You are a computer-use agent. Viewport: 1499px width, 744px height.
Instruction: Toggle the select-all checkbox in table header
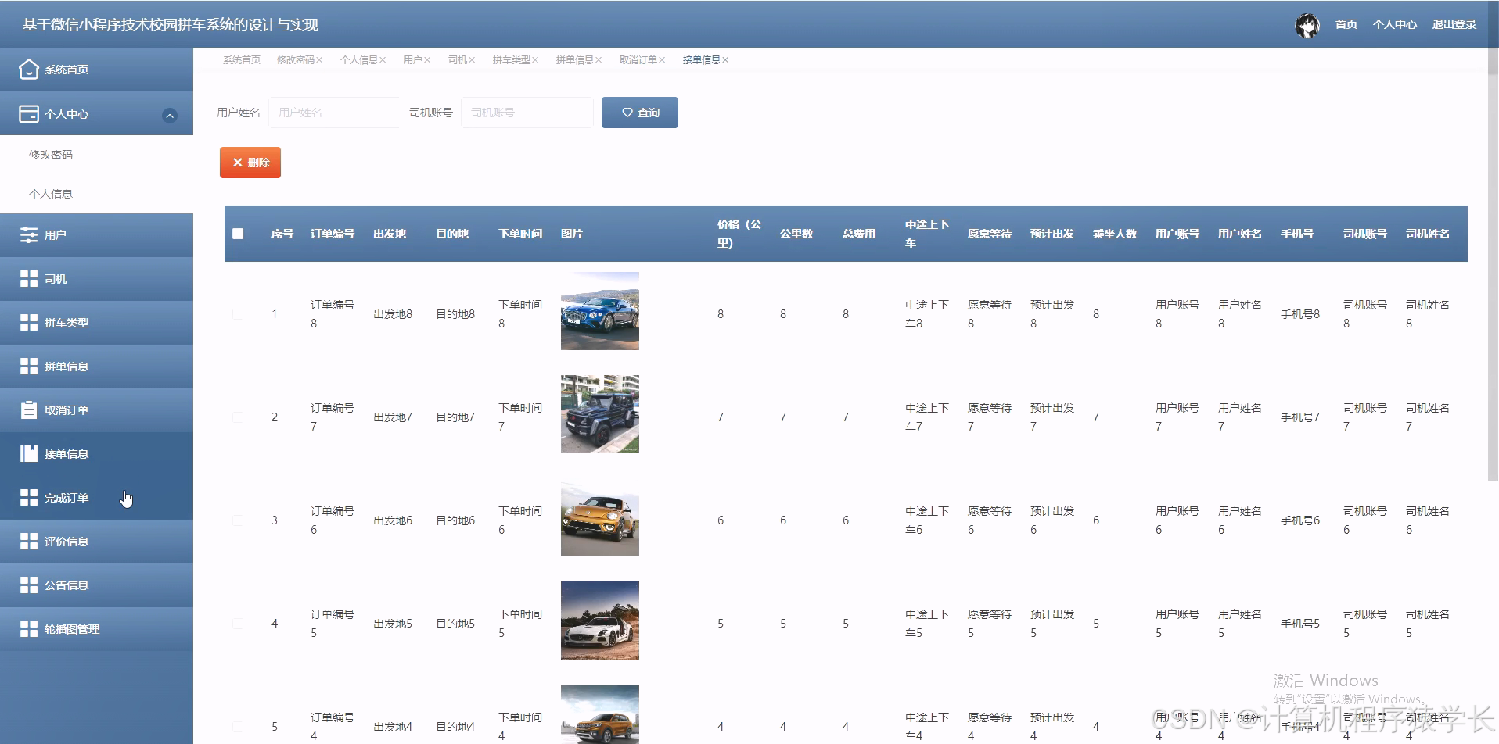[x=238, y=234]
